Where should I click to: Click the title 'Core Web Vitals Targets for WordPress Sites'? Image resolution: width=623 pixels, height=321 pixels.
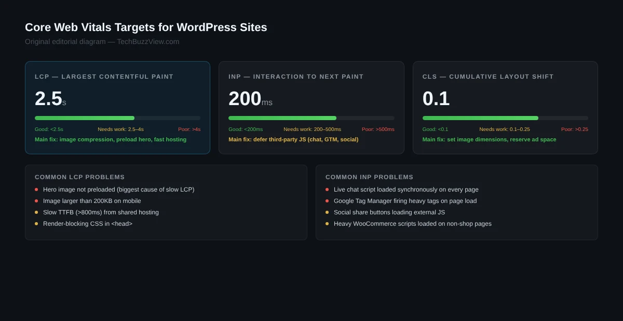(x=146, y=27)
